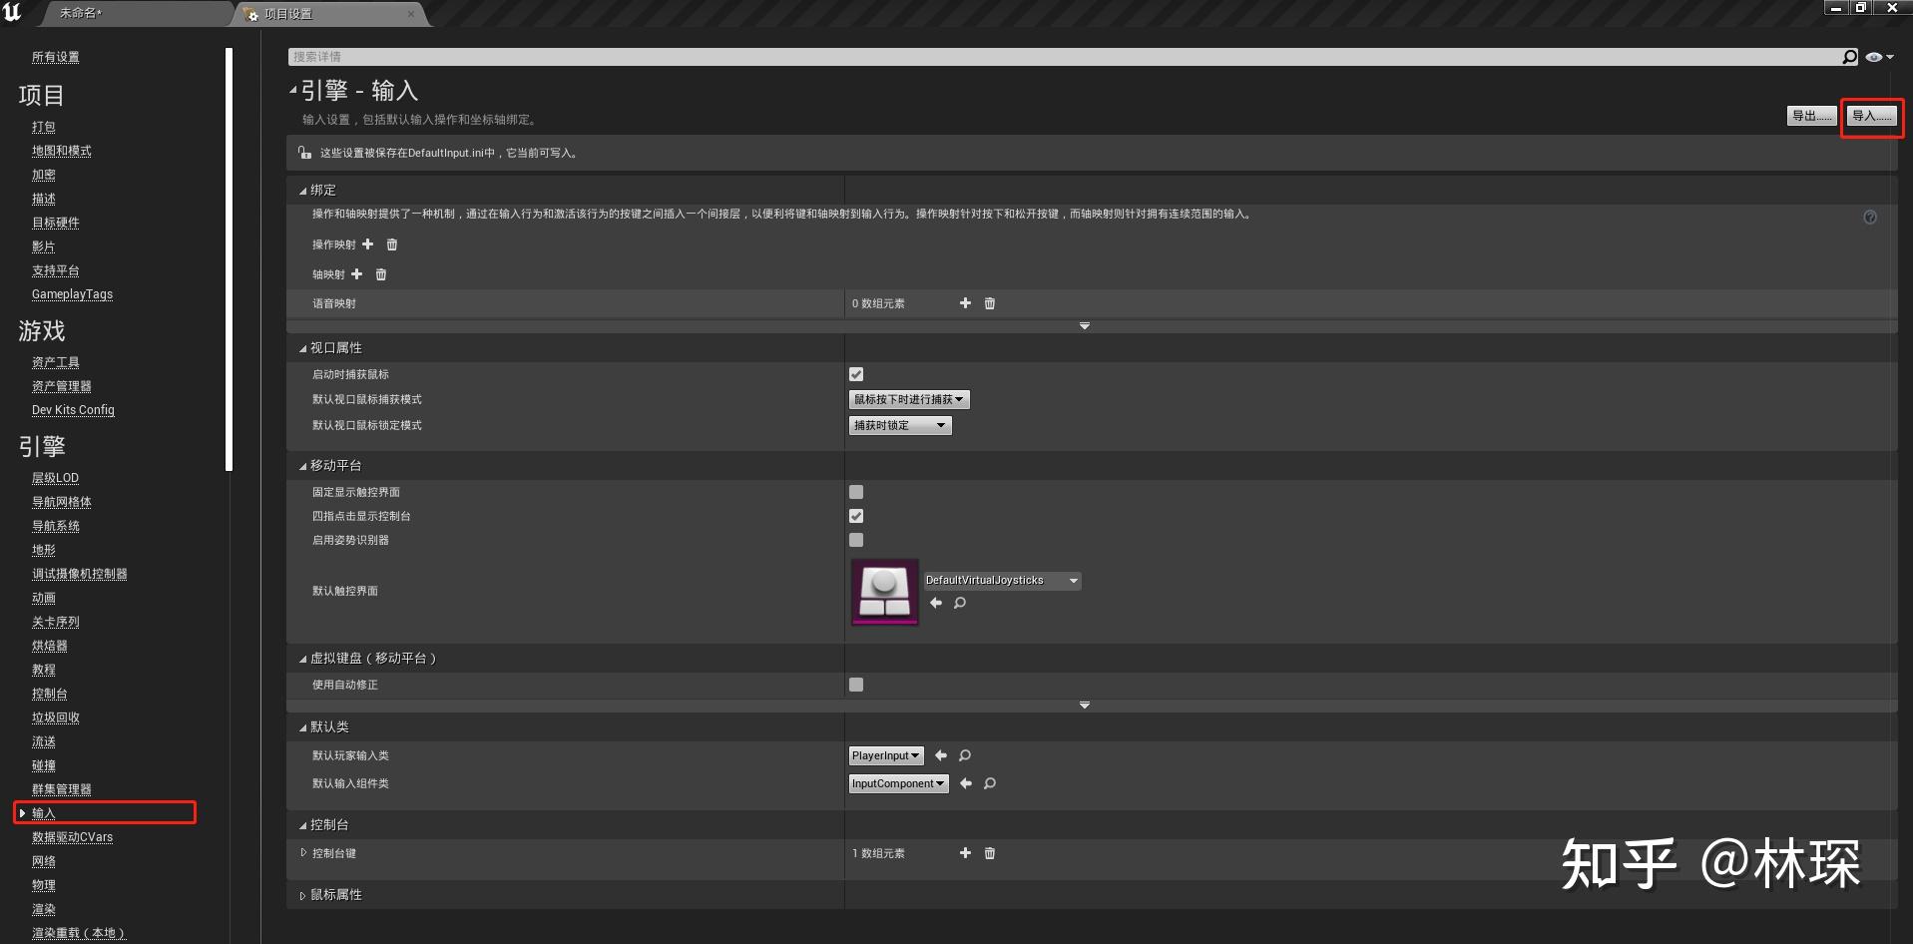Browse to DefaultVirtualJoysticks in Content Browser

959,603
